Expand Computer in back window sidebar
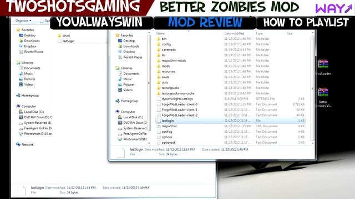 [28, 106]
